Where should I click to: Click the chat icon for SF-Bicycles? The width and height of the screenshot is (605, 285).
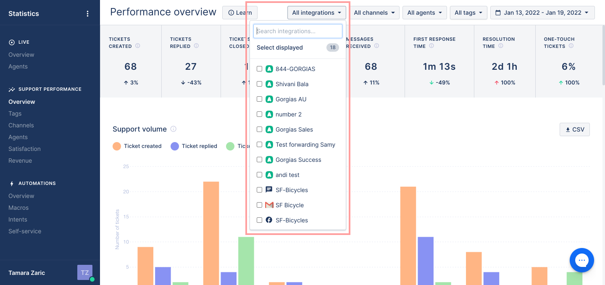[269, 190]
